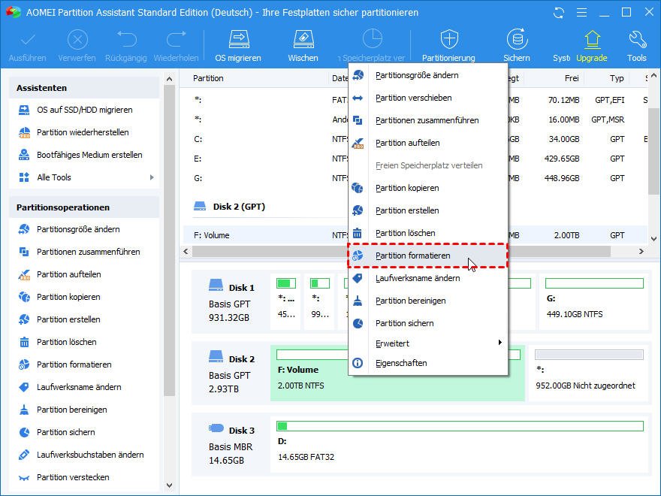Viewport: 661px width, 496px height.
Task: Open the Tools wrench icon
Action: [637, 40]
